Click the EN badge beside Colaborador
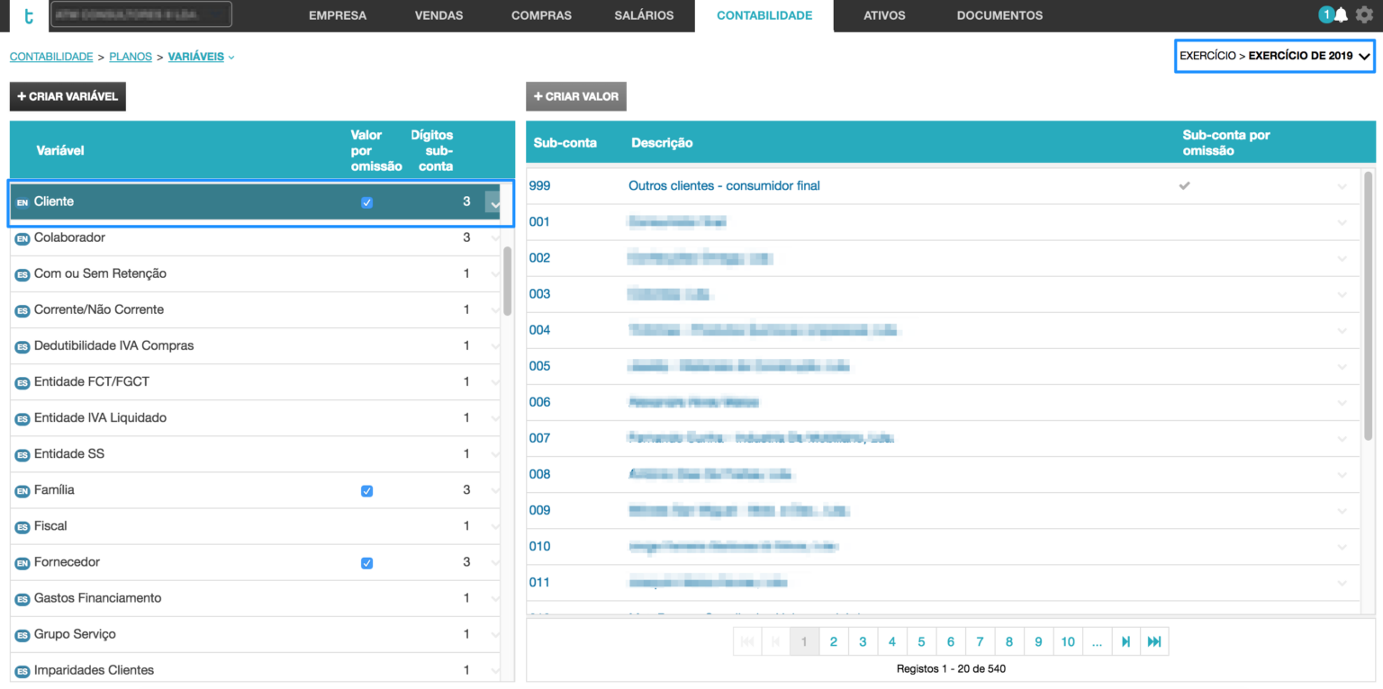1383x689 pixels. click(x=23, y=238)
